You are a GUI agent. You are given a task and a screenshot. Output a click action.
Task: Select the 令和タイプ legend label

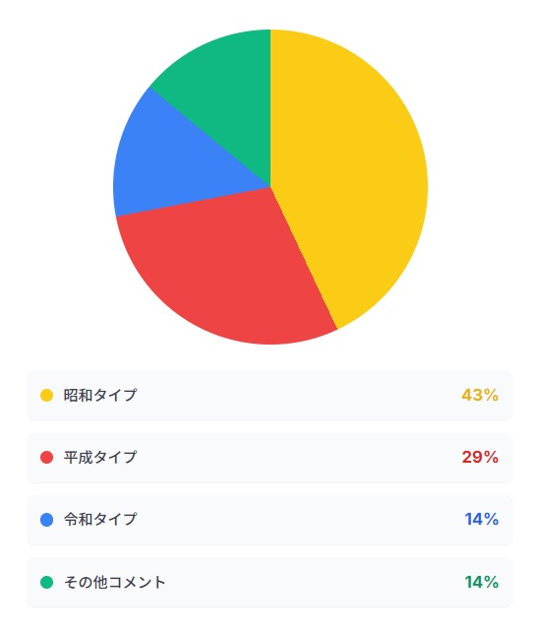[100, 520]
